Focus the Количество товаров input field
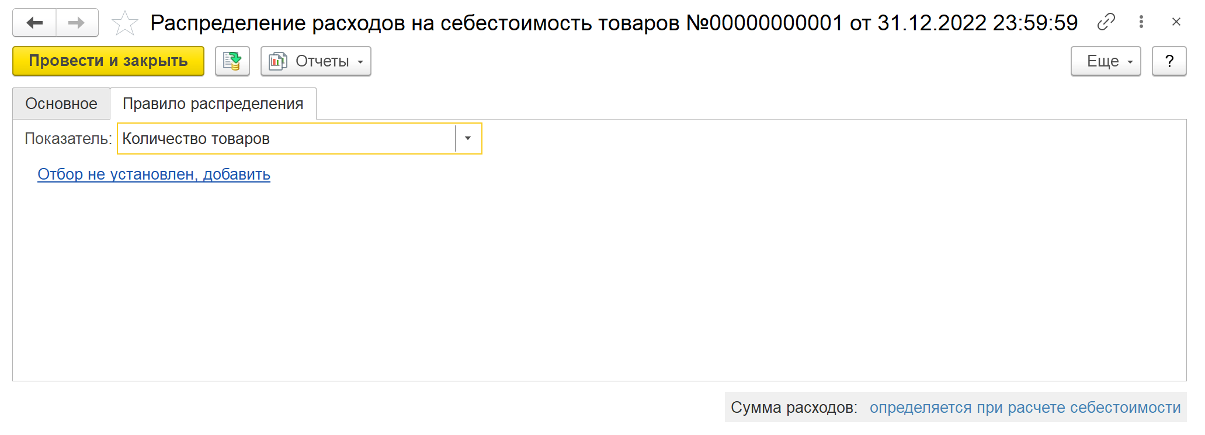1205x435 pixels. coord(287,139)
